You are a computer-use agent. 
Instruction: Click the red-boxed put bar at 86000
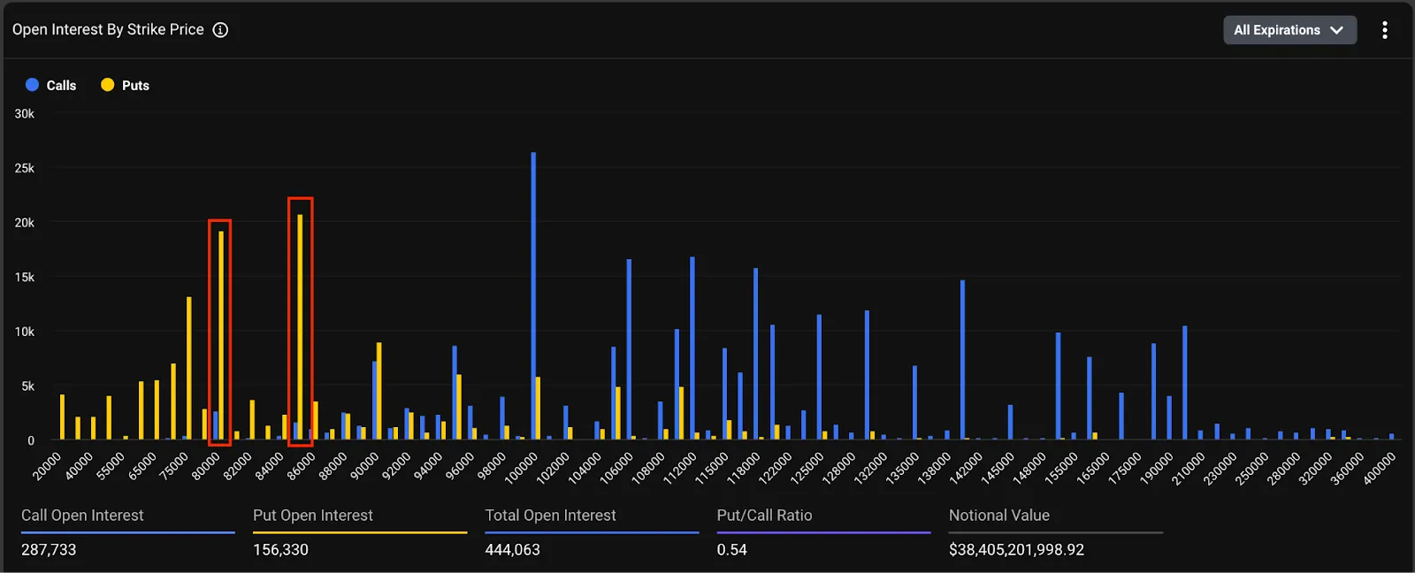pos(300,327)
